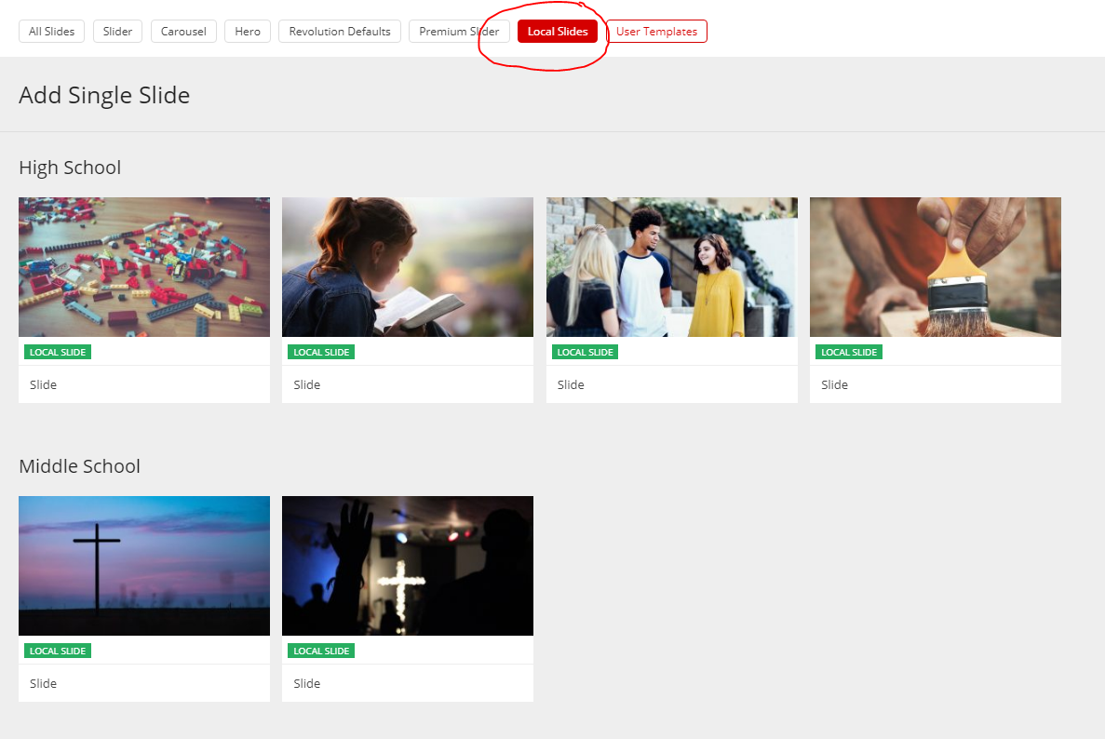The image size is (1105, 739).
Task: Click Local Slide badge under Lego image
Action: click(x=58, y=353)
